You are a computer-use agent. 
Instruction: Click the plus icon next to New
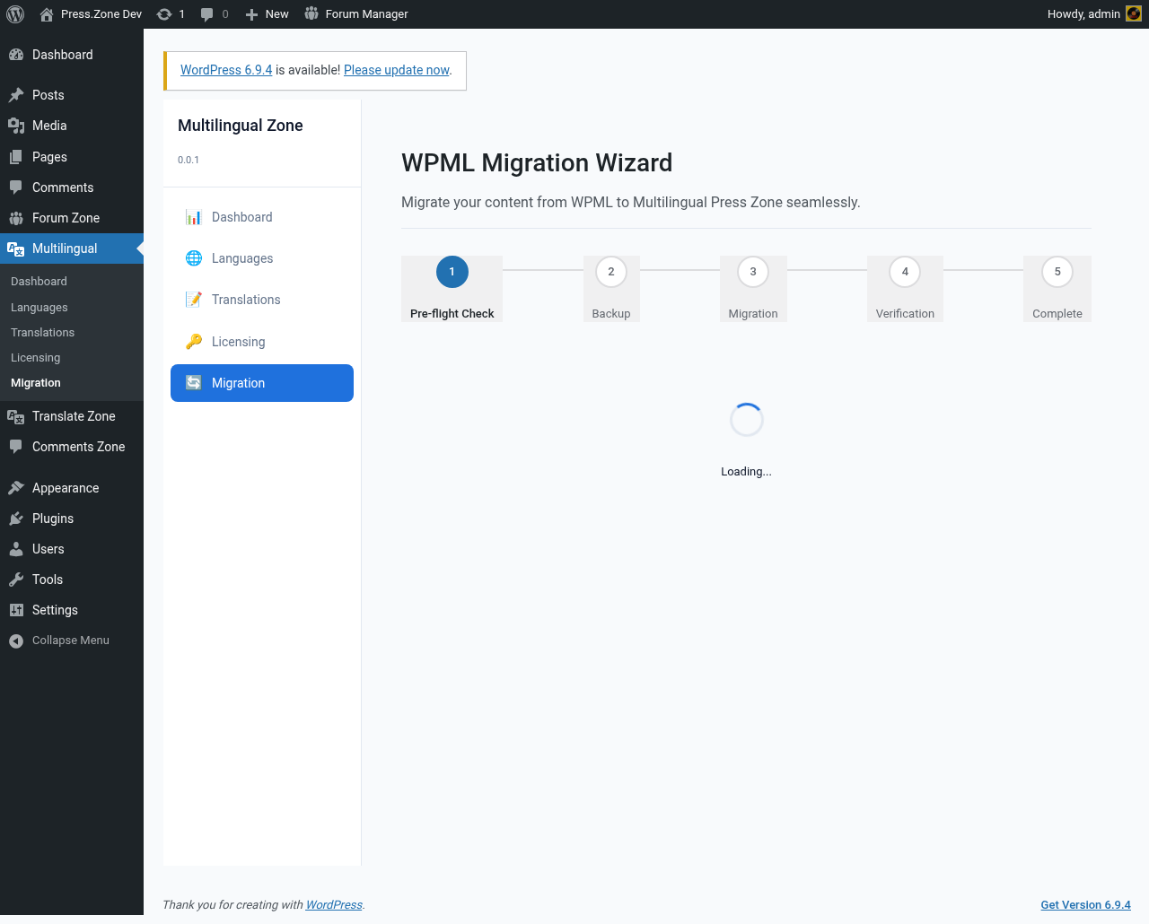[251, 14]
